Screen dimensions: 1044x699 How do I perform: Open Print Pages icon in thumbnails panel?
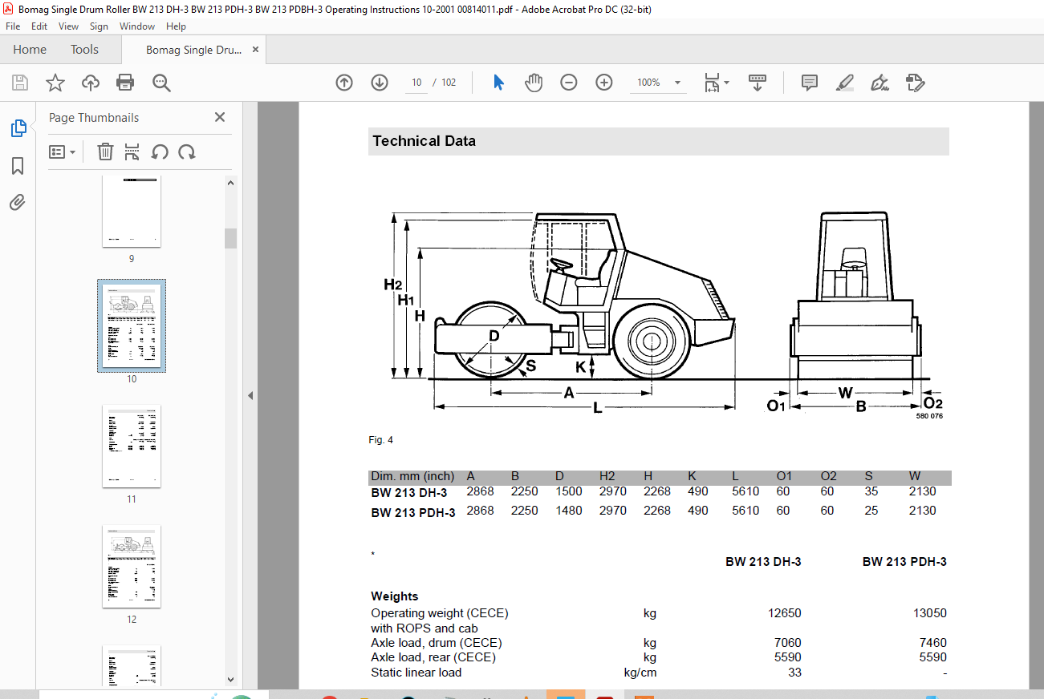pyautogui.click(x=132, y=152)
